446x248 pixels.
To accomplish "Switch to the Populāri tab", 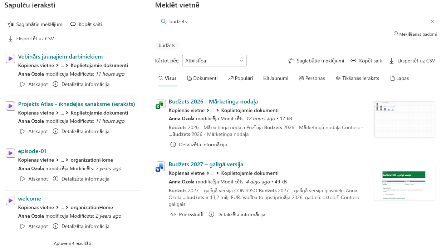I will tap(241, 78).
